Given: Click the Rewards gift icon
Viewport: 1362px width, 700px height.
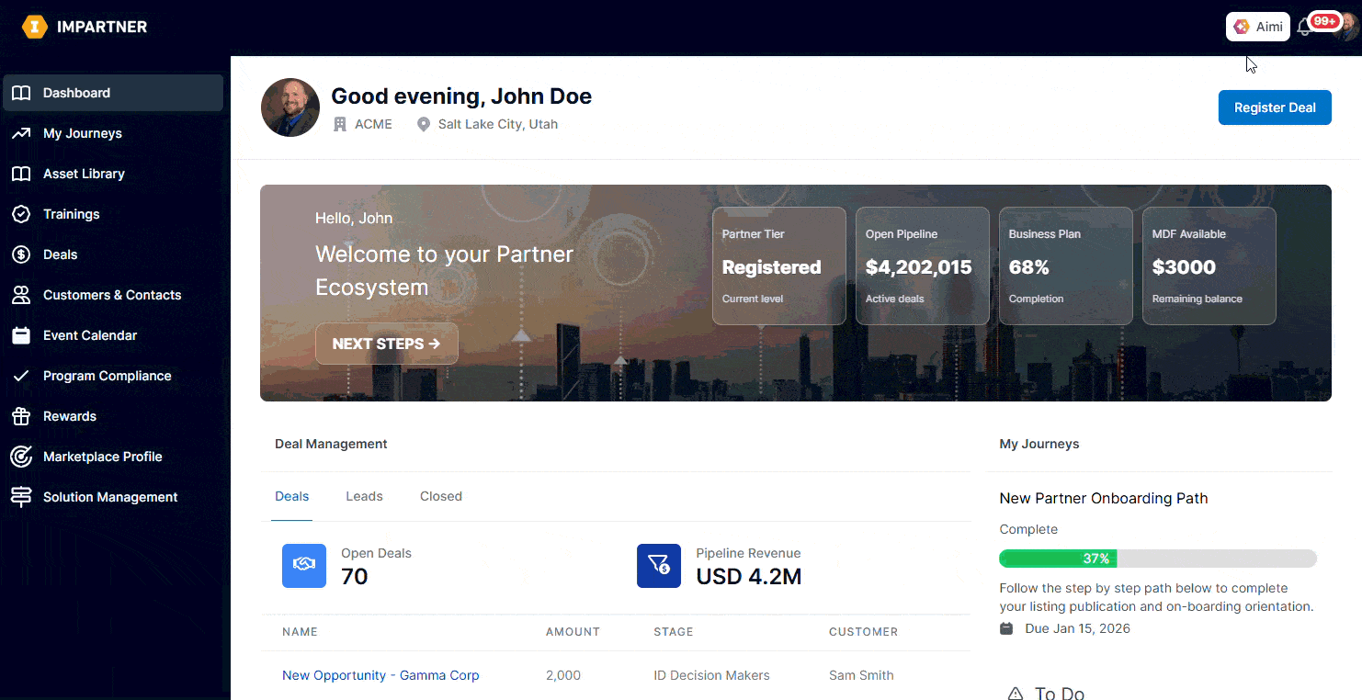Looking at the screenshot, I should 21,416.
